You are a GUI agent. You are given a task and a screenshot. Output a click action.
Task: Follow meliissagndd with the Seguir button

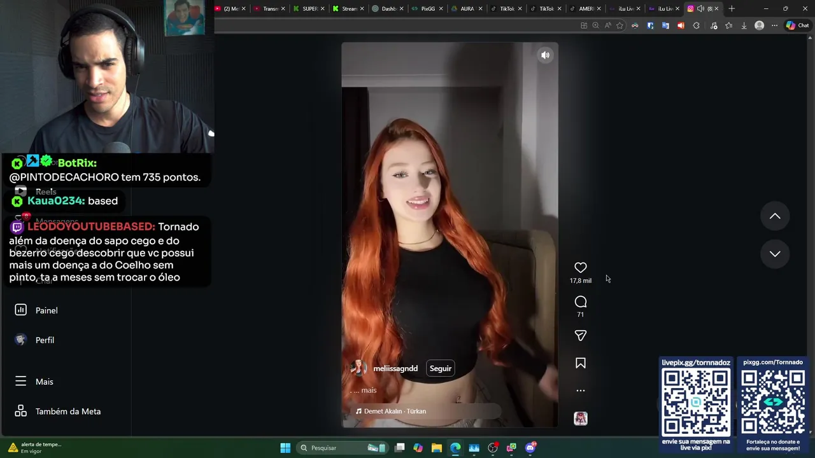pos(440,368)
